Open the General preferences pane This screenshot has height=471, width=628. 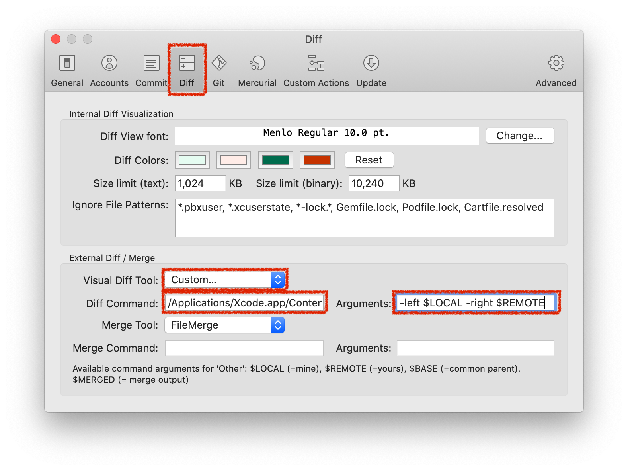click(x=67, y=71)
